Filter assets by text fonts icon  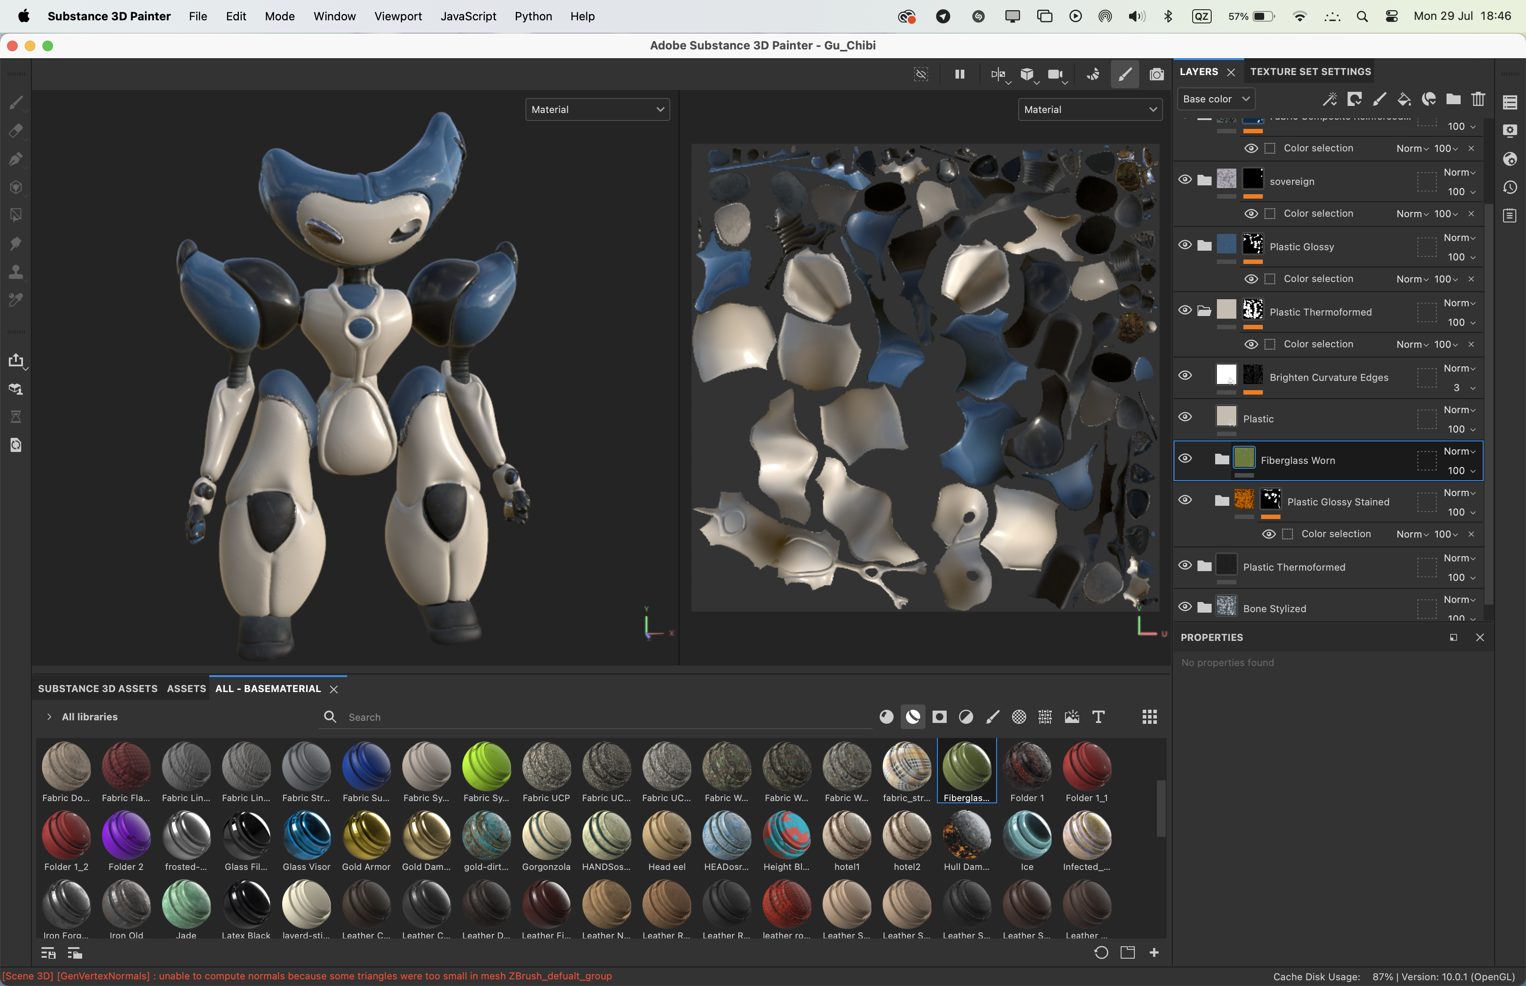point(1098,717)
